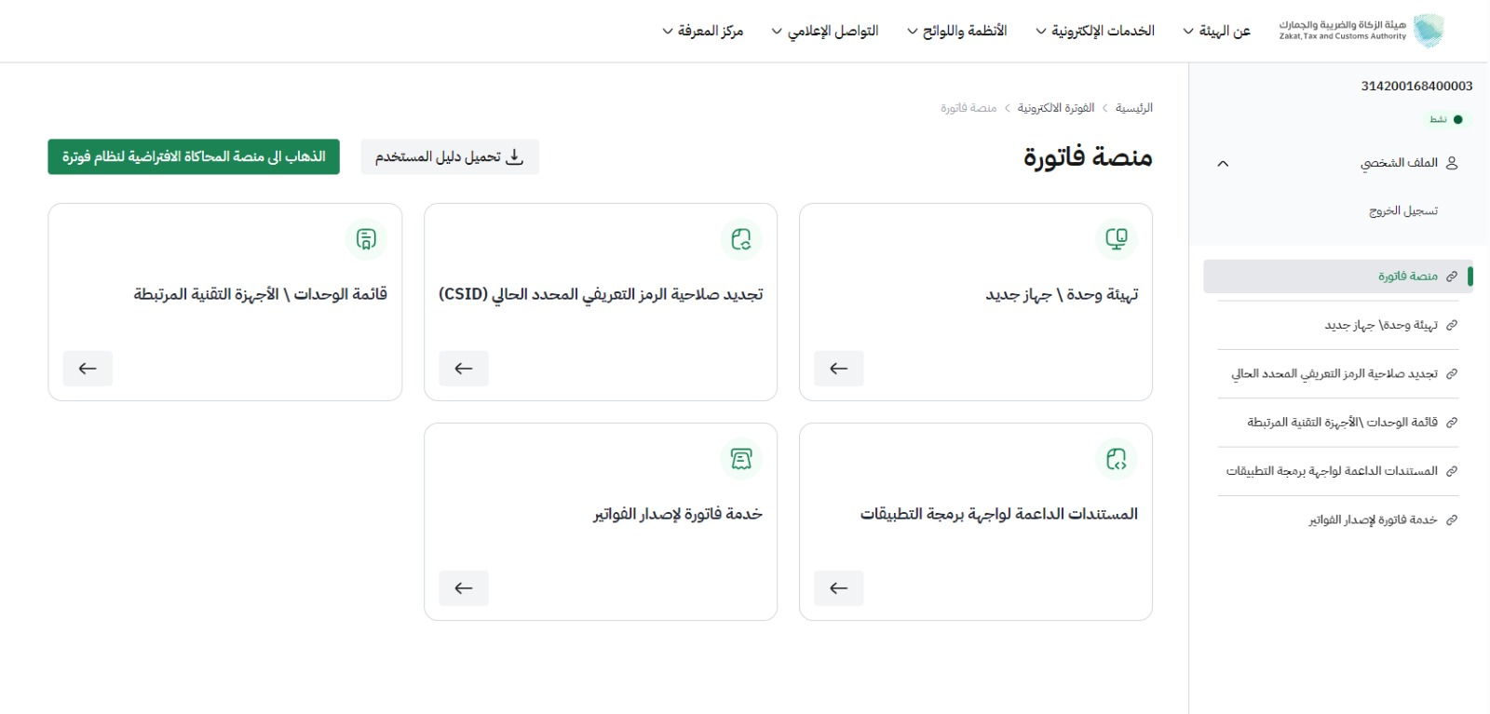
Task: Click the ZATCA logo in the header
Action: click(x=1361, y=31)
